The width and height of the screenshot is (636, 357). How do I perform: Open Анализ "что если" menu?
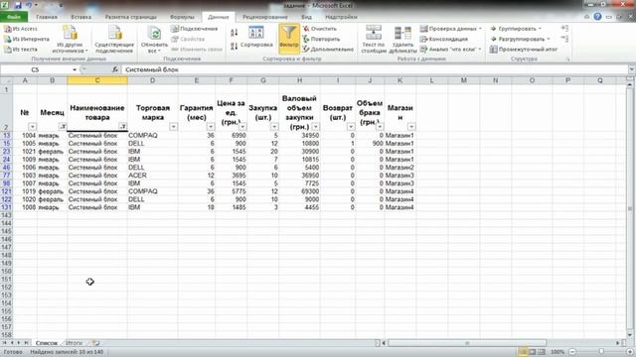coord(450,49)
